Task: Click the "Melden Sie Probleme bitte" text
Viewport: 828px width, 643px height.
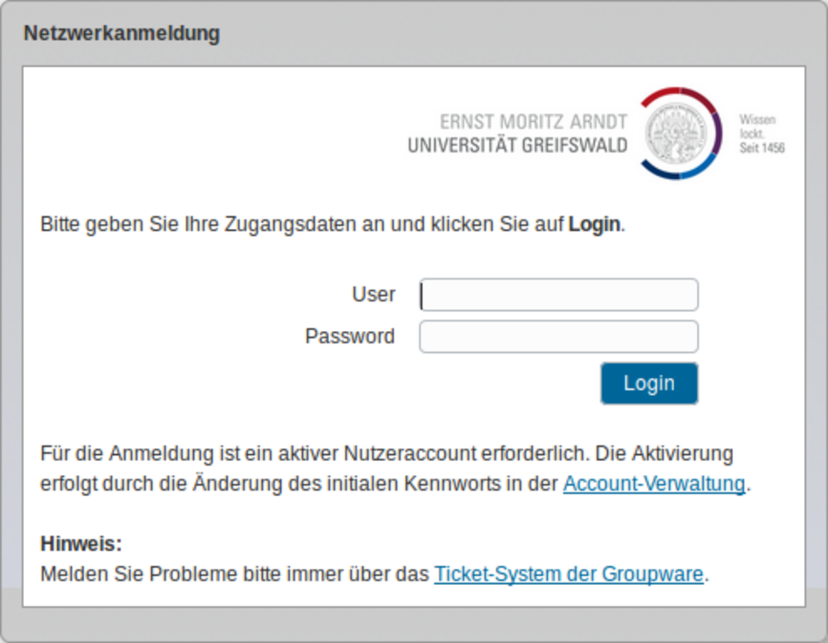Action: click(x=235, y=574)
